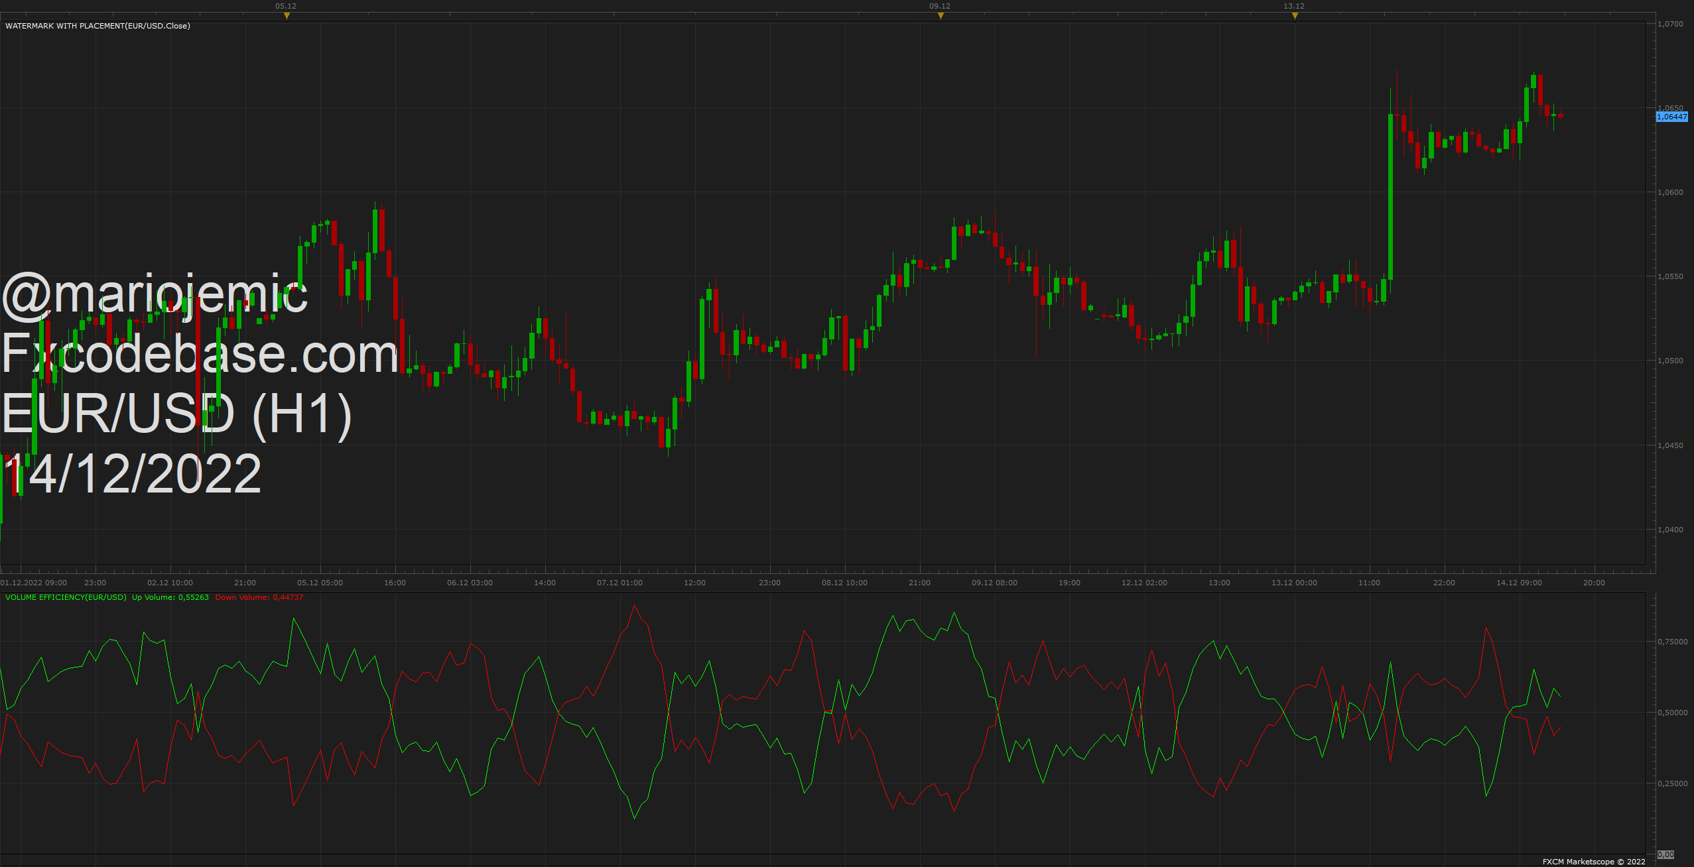Click the 06.12 03:00 time label
The width and height of the screenshot is (1694, 867).
coord(470,583)
